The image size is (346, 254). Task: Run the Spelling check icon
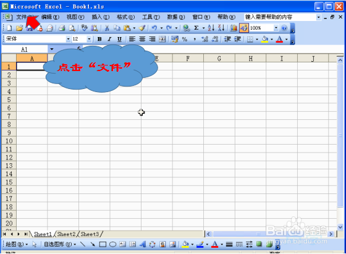84,28
